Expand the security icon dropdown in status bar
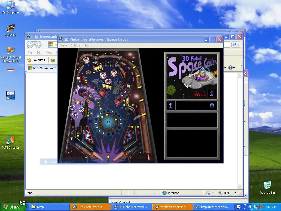The width and height of the screenshot is (281, 211). pyautogui.click(x=213, y=193)
